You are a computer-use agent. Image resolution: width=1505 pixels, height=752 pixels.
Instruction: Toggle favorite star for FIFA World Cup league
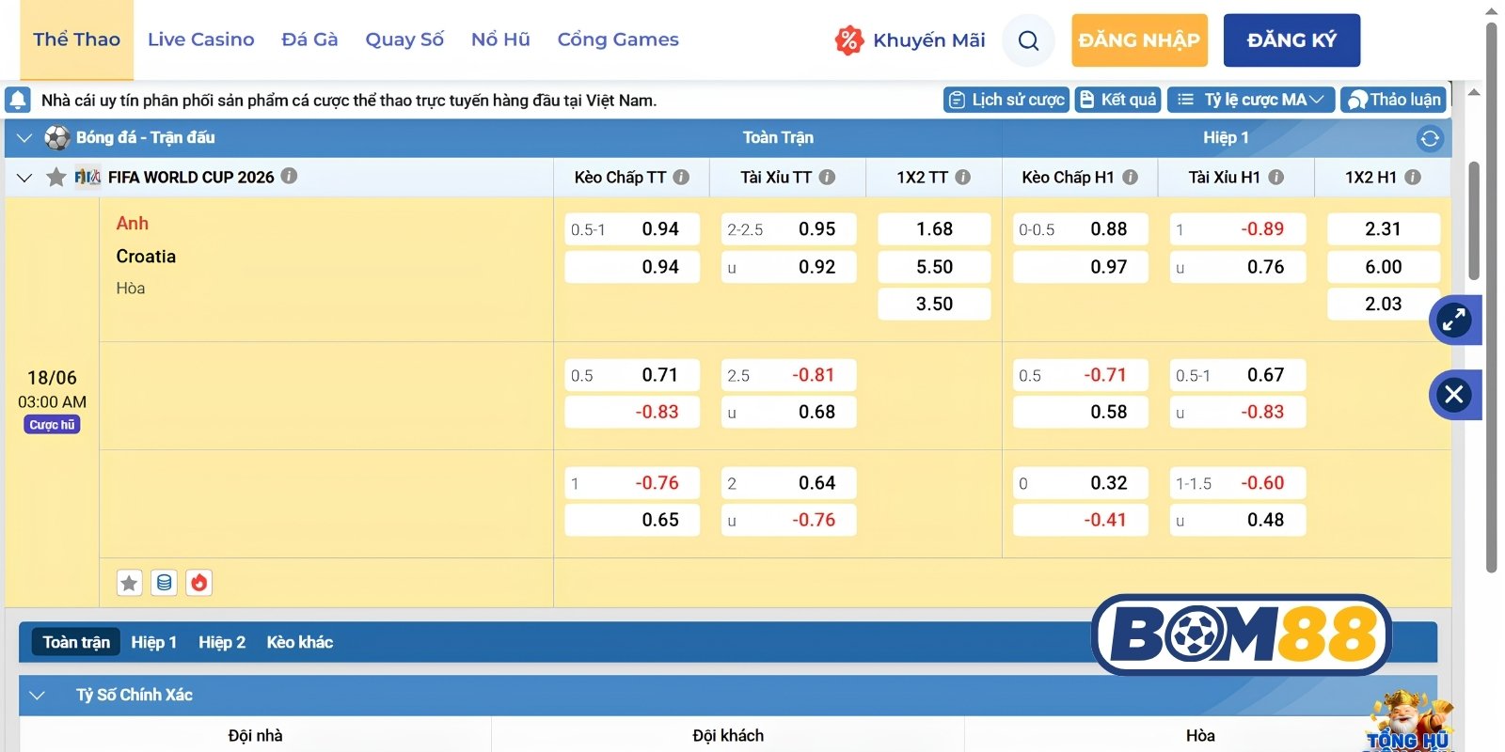tap(56, 177)
